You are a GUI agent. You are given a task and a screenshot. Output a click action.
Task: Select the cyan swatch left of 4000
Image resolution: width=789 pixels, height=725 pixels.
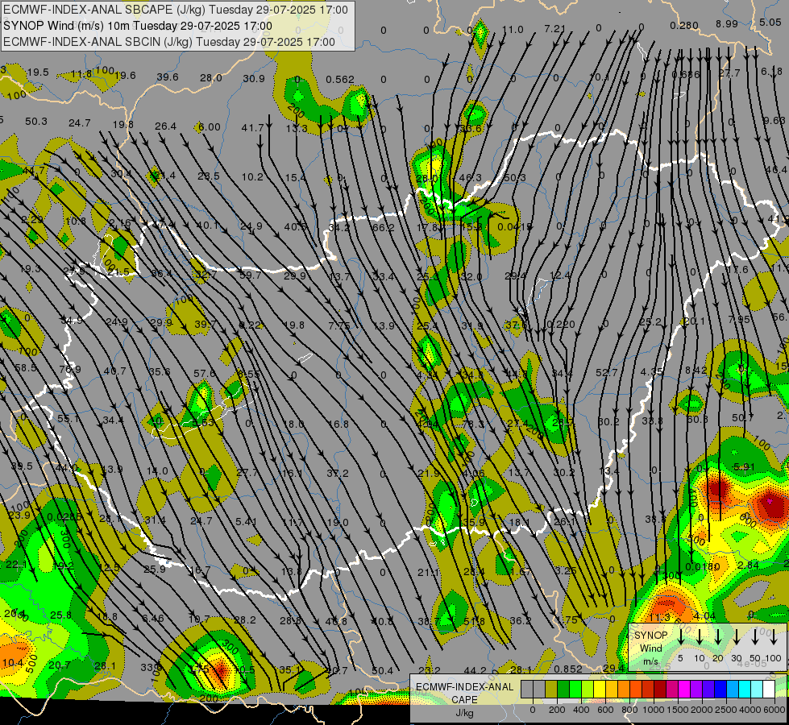(x=744, y=689)
